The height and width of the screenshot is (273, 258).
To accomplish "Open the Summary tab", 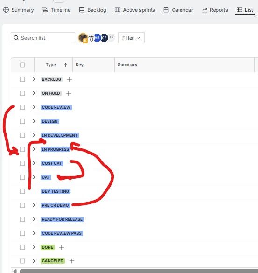I will point(19,10).
